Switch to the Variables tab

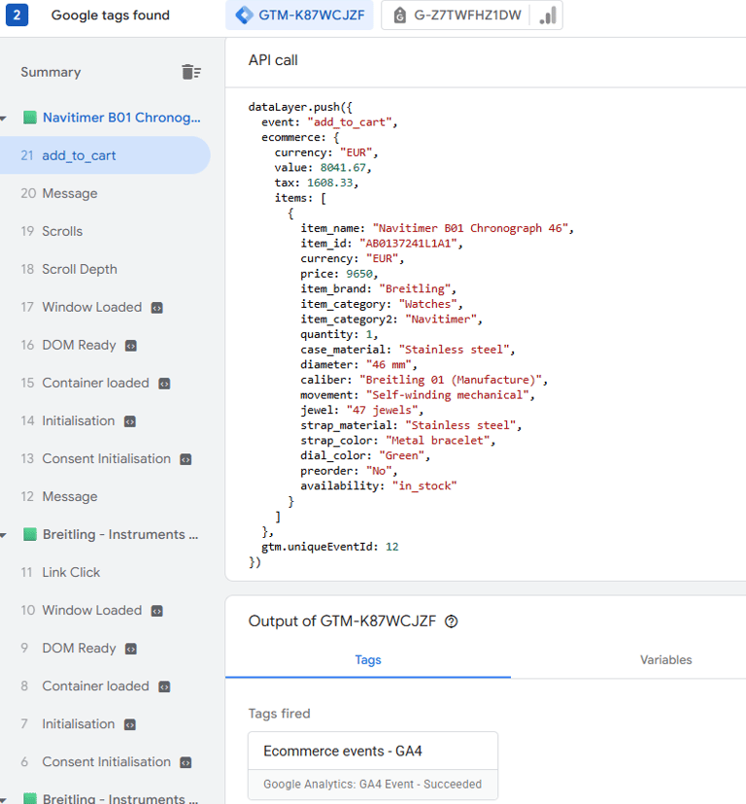(665, 660)
